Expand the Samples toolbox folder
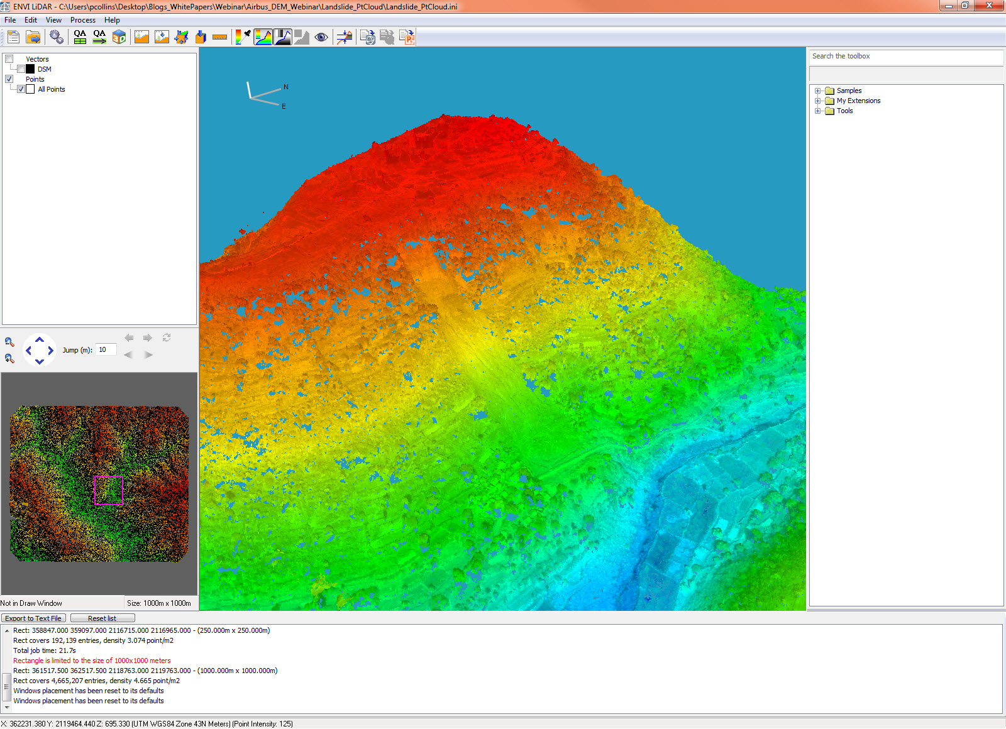1006x729 pixels. [x=817, y=90]
